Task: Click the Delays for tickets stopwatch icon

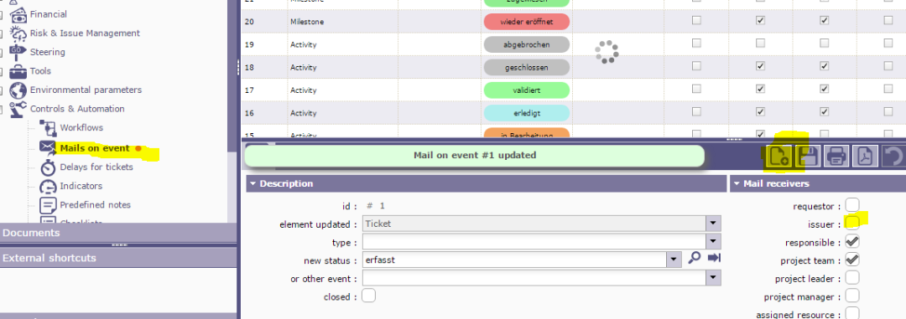Action: tap(47, 167)
